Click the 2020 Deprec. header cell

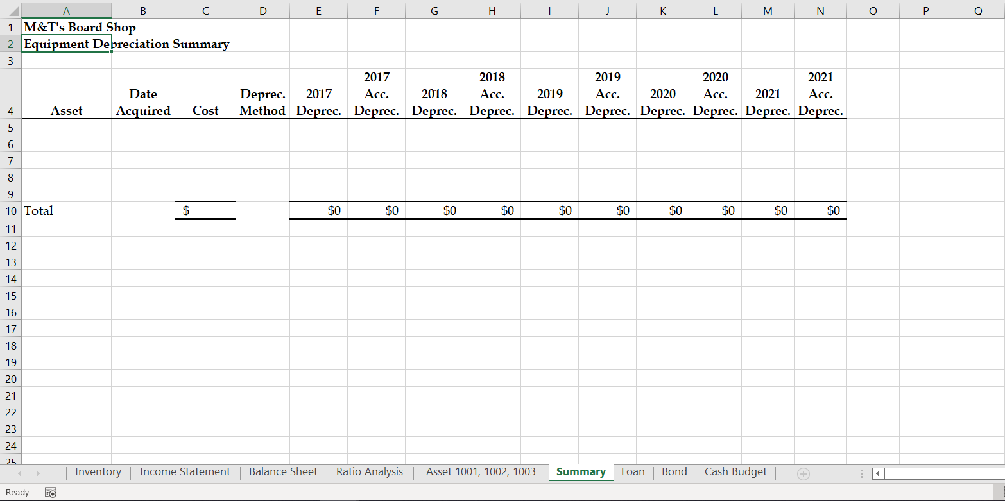(x=662, y=94)
